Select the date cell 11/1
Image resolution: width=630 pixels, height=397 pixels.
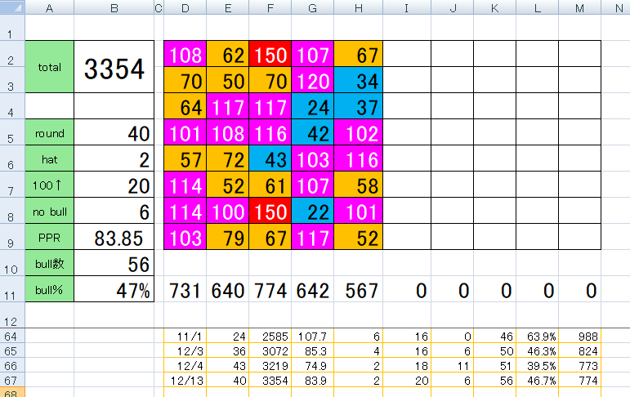[x=185, y=336]
